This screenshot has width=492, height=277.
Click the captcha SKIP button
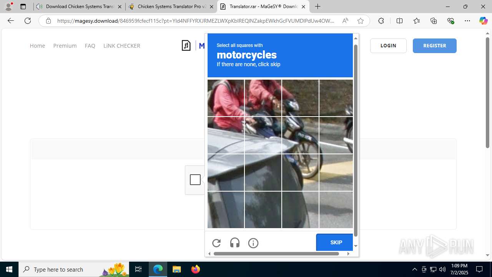334,242
